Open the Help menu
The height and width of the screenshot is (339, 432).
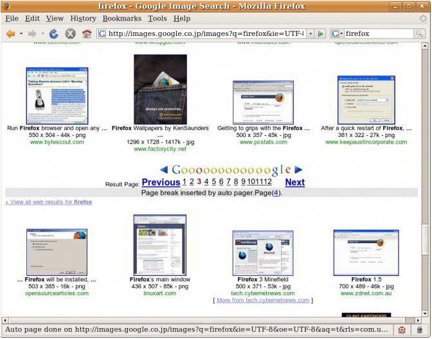182,19
